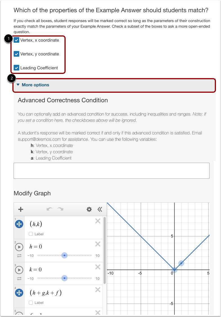Enable Label checkbox under (h,k)
The height and width of the screenshot is (317, 221).
[31, 234]
